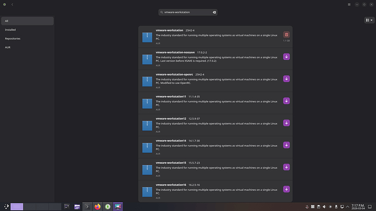Open the notifications tray icon
This screenshot has width=376, height=211.
coord(307,207)
